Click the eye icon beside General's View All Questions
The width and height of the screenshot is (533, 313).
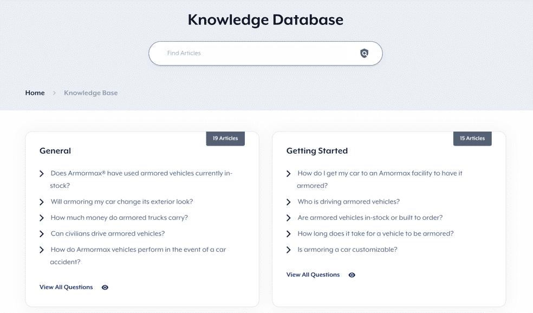105,288
